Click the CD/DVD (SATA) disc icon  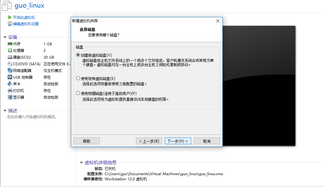tap(10, 64)
